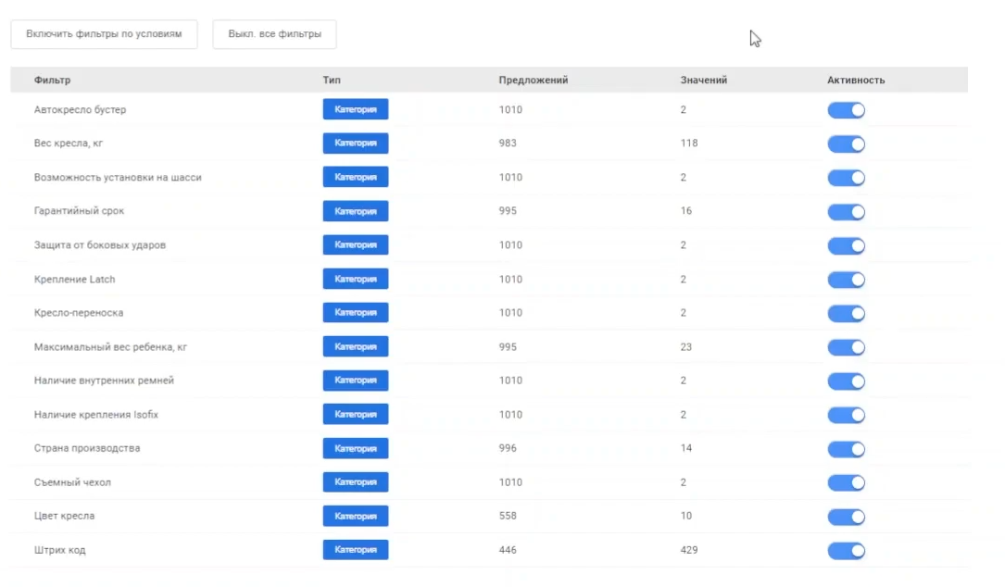Select Категория type badge for Наличие крепления Isofix
The width and height of the screenshot is (1005, 587).
356,415
